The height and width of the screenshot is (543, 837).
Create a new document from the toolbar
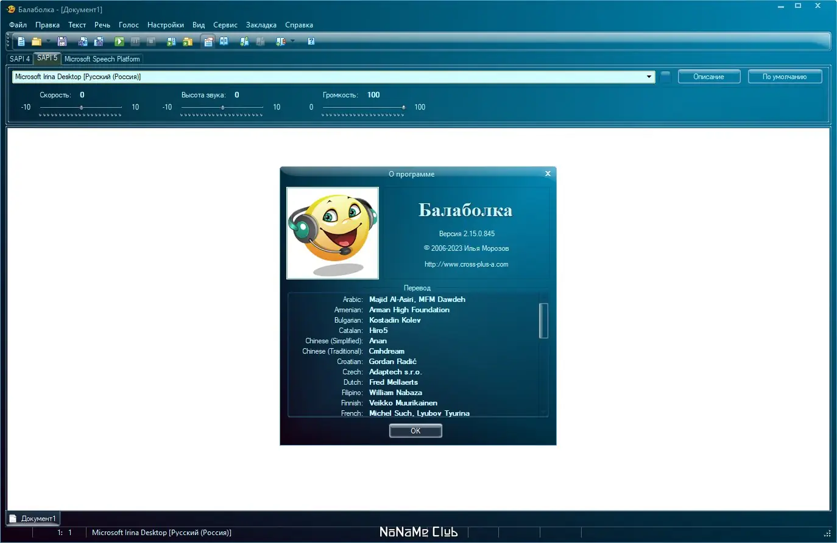(21, 41)
